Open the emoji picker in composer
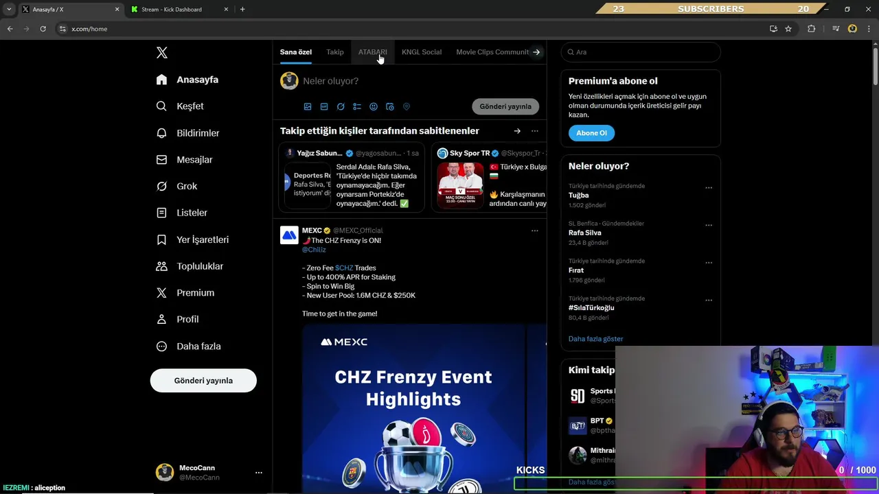This screenshot has height=494, width=879. (374, 107)
